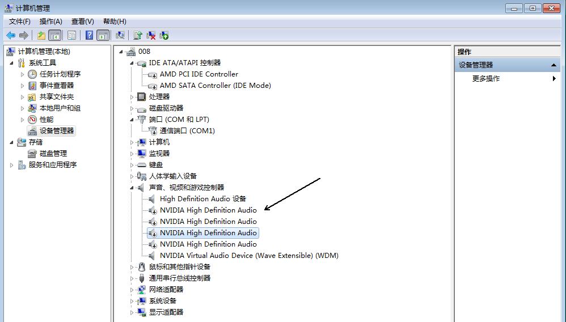
Task: Select NVIDIA Virtual Audio Device (Wave Extensible) (WDM)
Action: click(249, 255)
